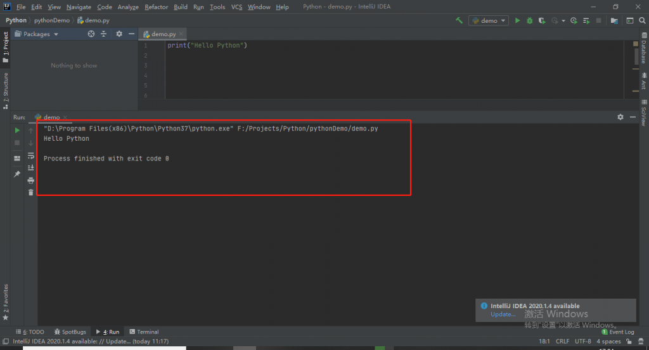Click the locate crosshair icon in Packages panel
The width and height of the screenshot is (649, 350).
[x=91, y=34]
